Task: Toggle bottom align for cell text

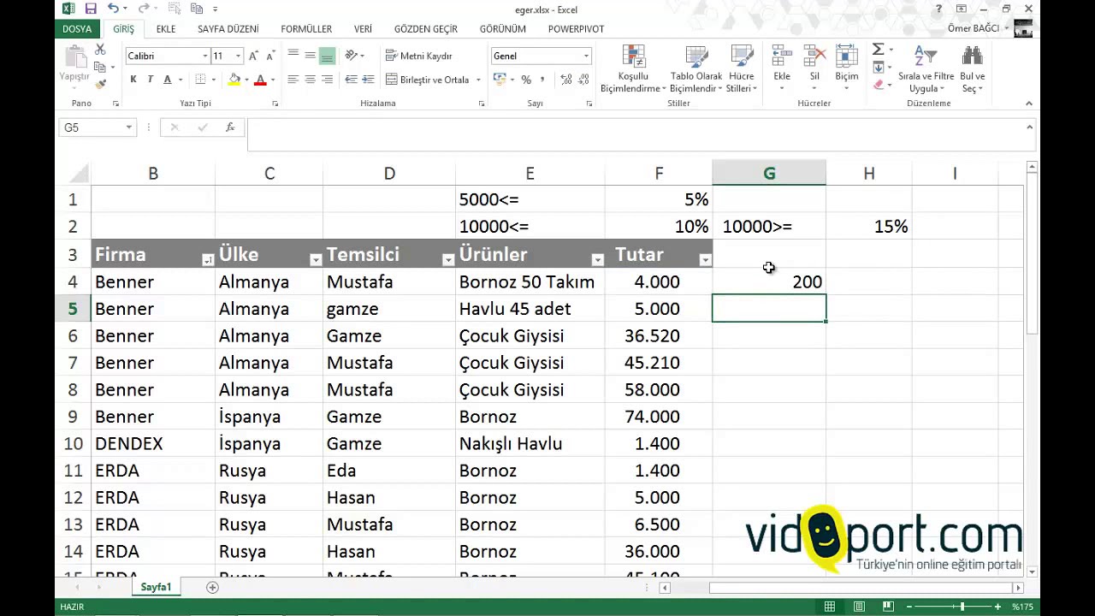Action: 327,55
